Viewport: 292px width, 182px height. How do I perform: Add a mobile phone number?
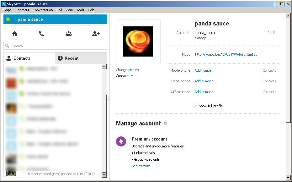pos(203,70)
